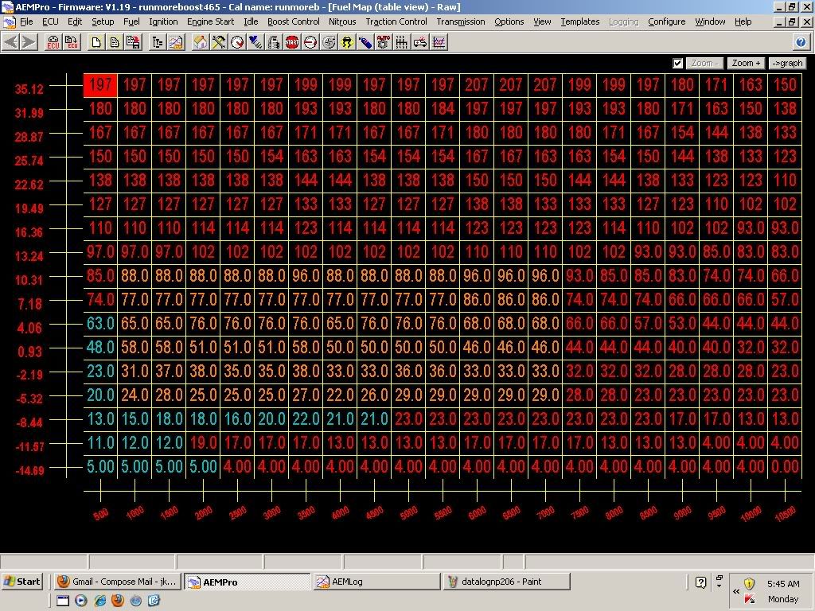Viewport: 815px width, 611px height.
Task: Open the Ignition menu
Action: (x=163, y=21)
